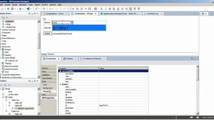Select the Nama edit box on canvas
The width and height of the screenshot is (214, 120).
pos(63,23)
